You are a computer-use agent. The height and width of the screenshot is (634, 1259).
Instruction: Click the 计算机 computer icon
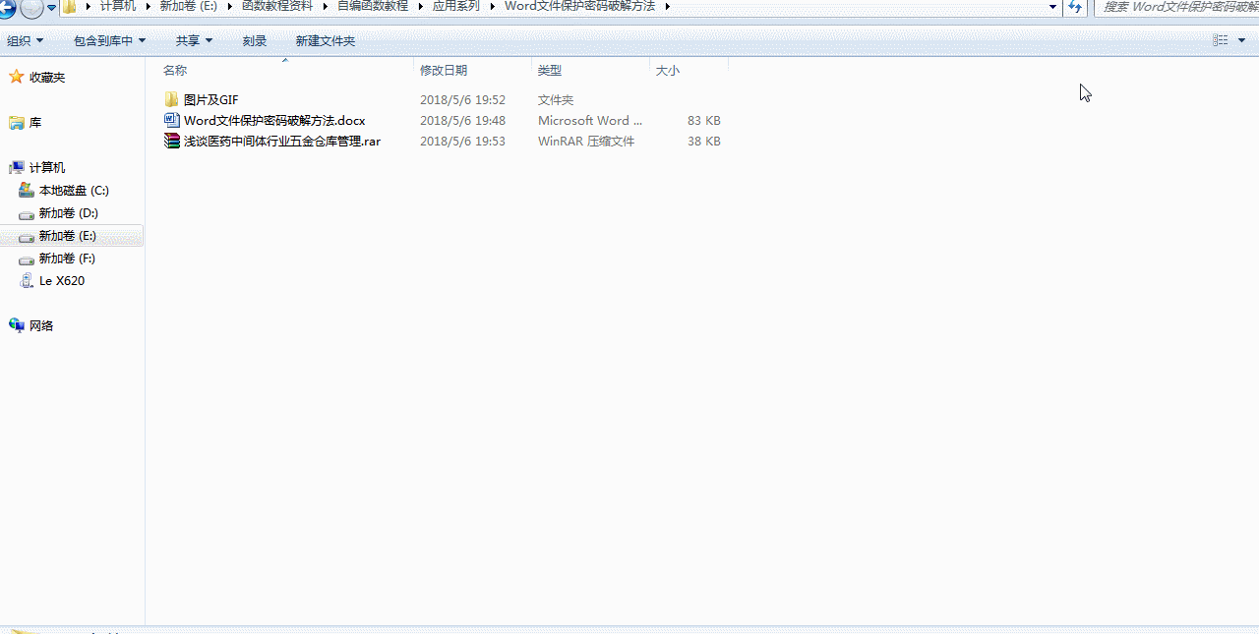(17, 167)
